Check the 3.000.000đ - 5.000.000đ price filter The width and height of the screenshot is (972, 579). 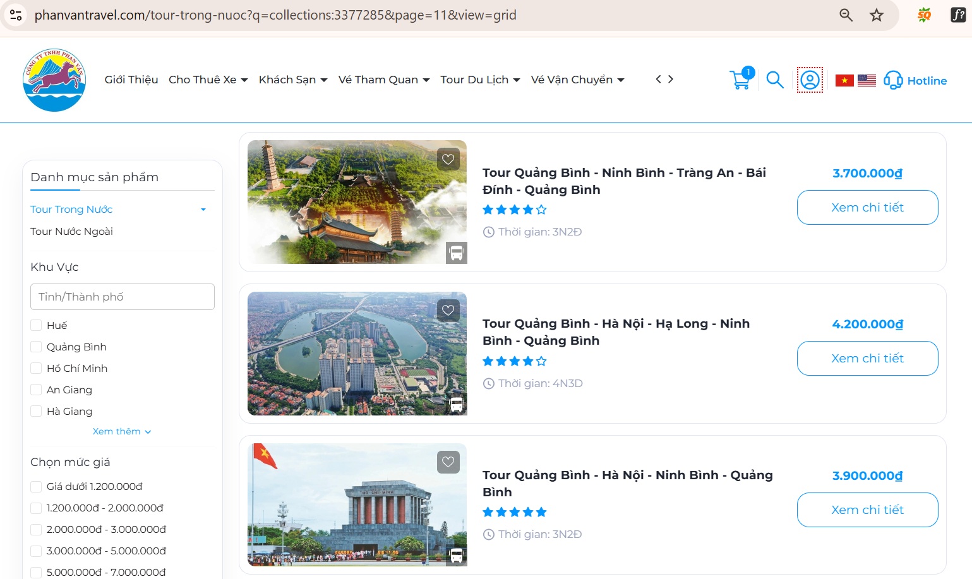[36, 551]
